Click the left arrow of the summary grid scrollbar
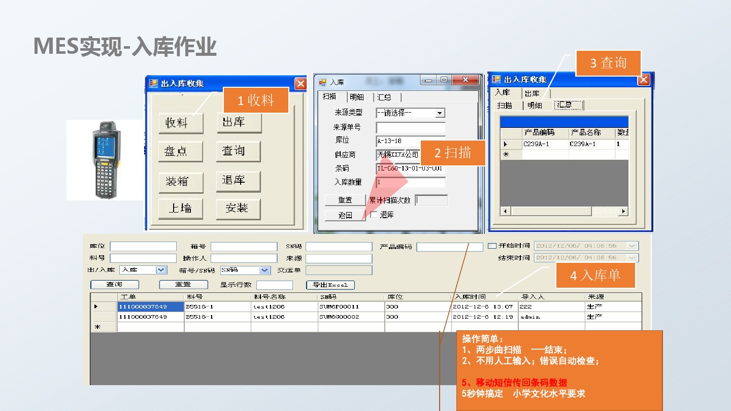731x411 pixels. point(505,211)
